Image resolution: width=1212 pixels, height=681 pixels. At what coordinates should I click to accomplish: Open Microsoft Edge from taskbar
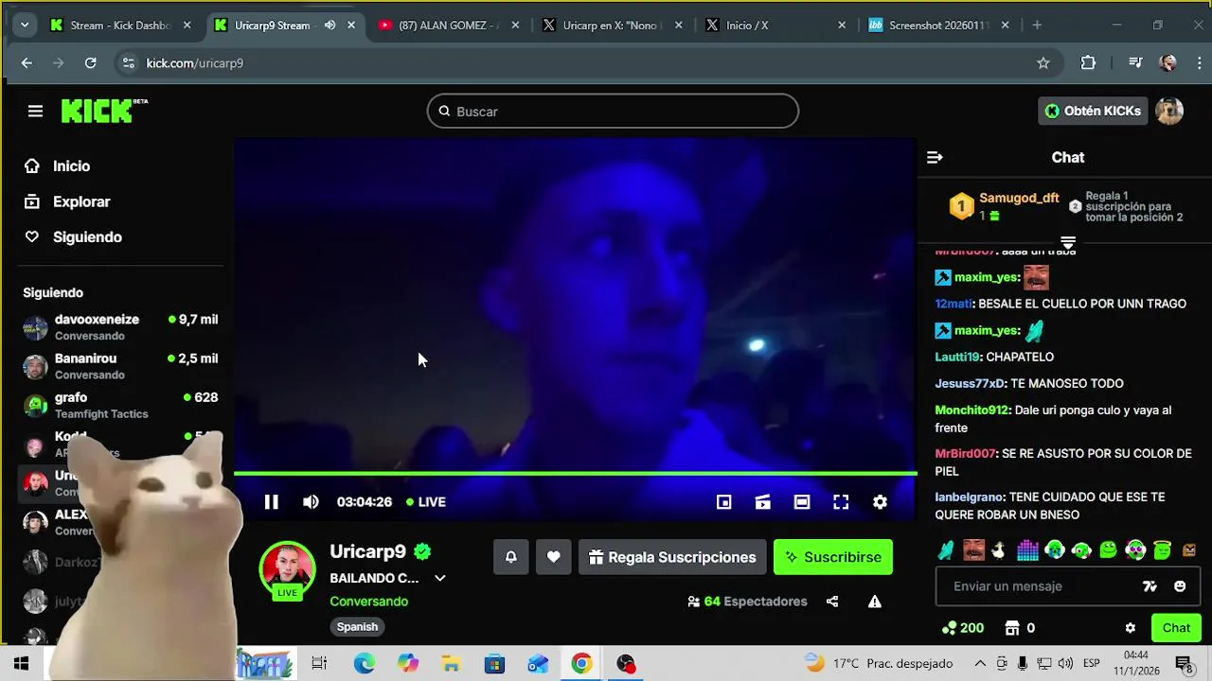pos(365,664)
